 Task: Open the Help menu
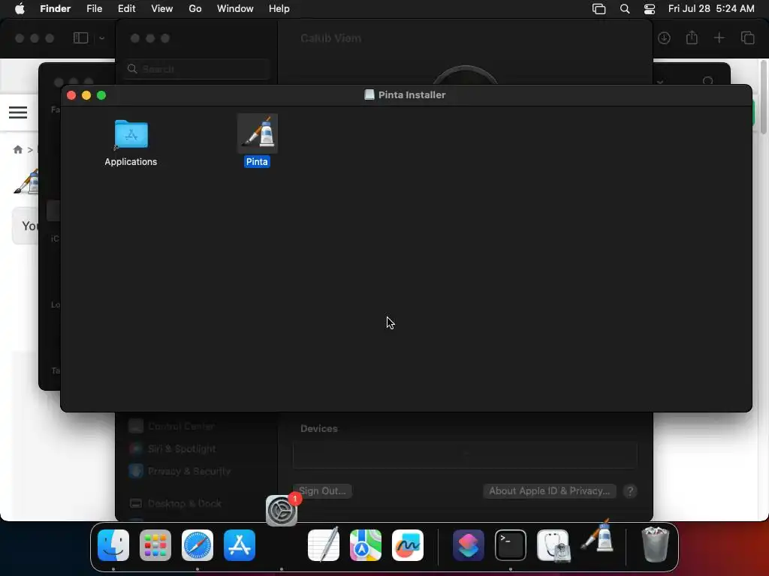click(279, 9)
